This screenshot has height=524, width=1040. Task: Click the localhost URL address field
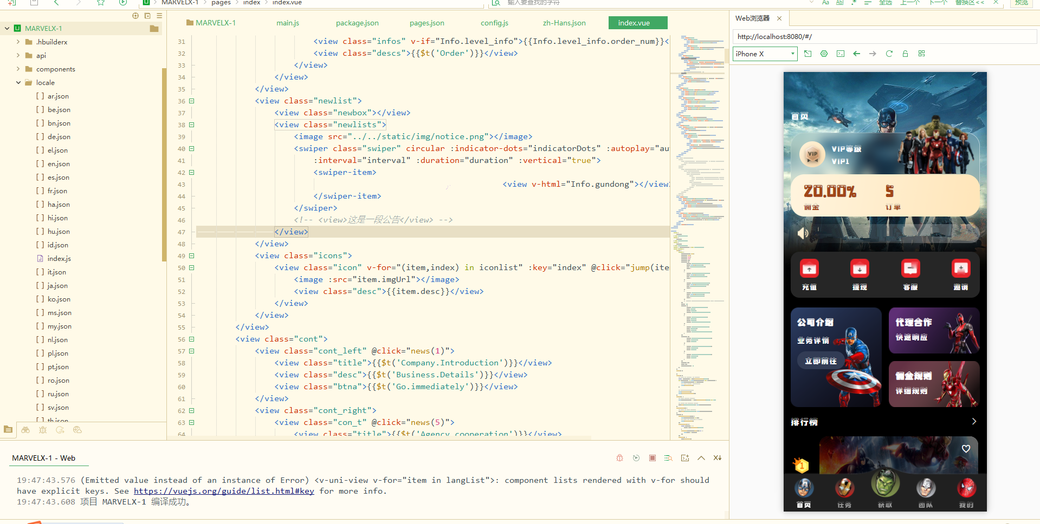(883, 37)
